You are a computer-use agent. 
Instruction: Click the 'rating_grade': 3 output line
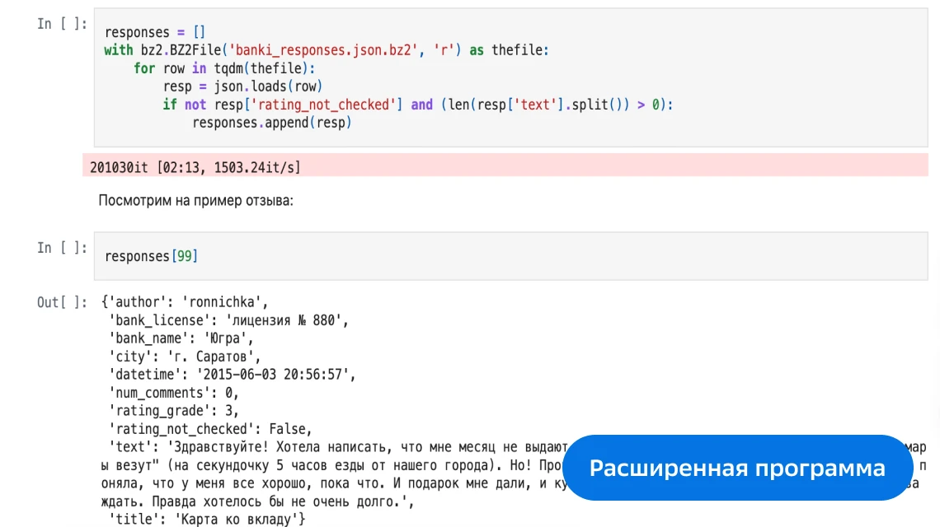[x=173, y=411]
